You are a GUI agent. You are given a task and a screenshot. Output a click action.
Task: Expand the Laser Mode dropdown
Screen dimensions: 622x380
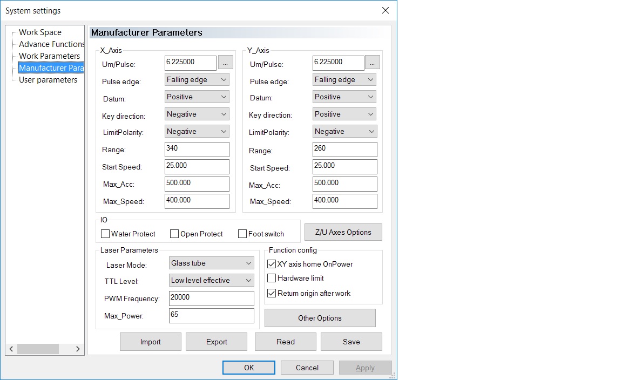211,263
